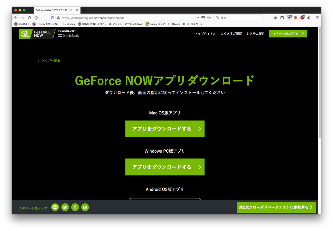Click the red extension icon with 10+ badge

click(x=289, y=18)
